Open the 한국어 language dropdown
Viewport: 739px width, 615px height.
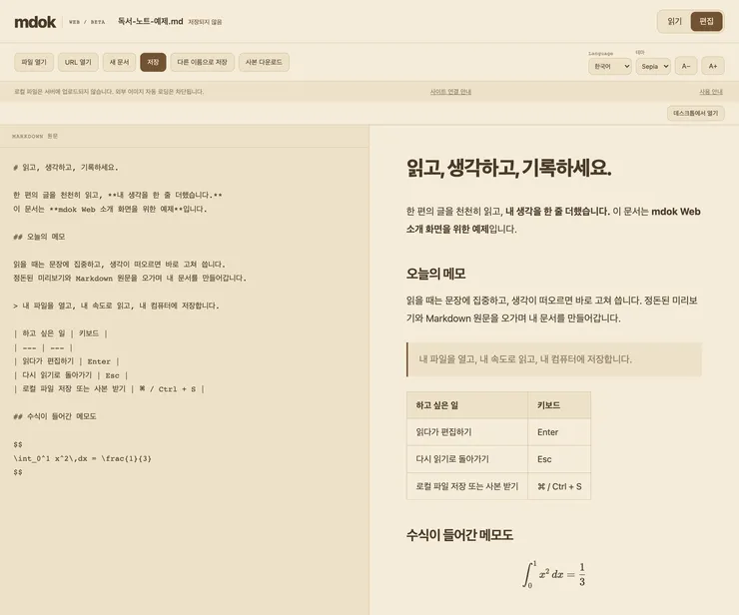click(610, 67)
